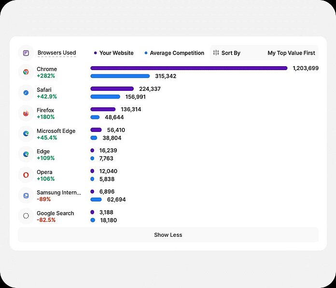Click the Firefox row label
The height and width of the screenshot is (288, 336).
pos(45,110)
